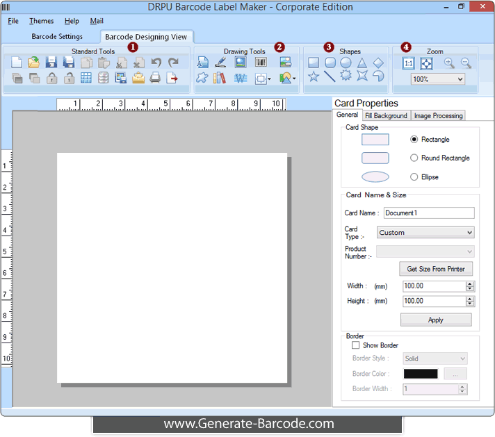Select the triangle shape tool
Screen dimensions: 495x437
point(362,63)
